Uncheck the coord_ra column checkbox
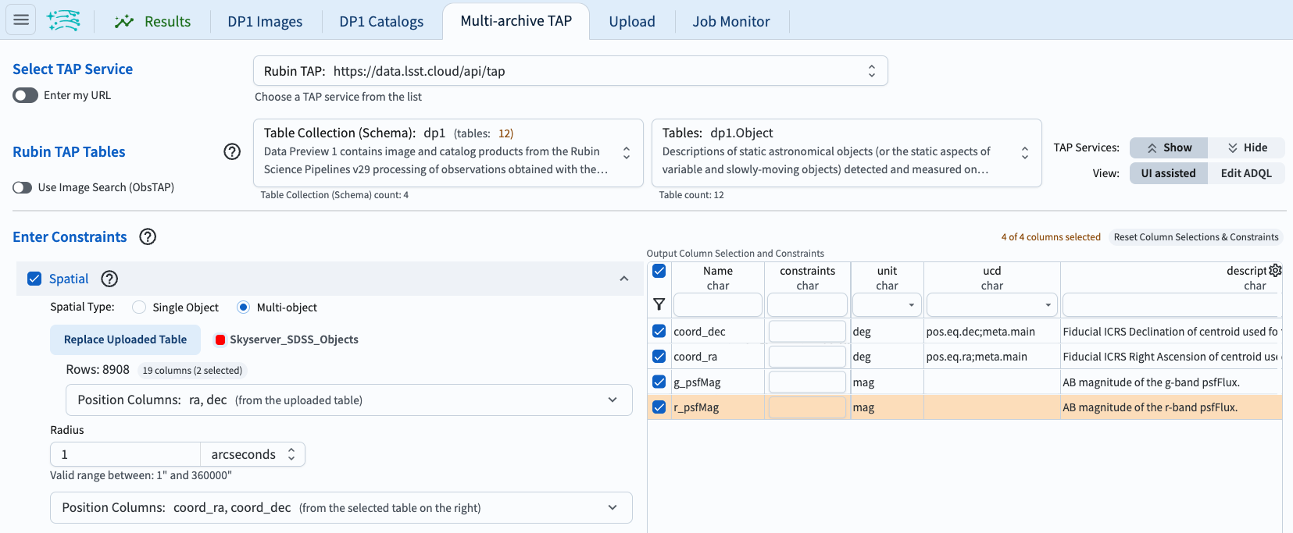This screenshot has height=533, width=1293. click(659, 356)
